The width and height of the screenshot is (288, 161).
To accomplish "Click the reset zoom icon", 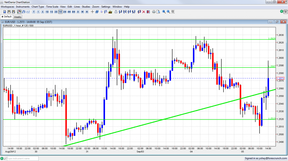I will click(x=173, y=12).
